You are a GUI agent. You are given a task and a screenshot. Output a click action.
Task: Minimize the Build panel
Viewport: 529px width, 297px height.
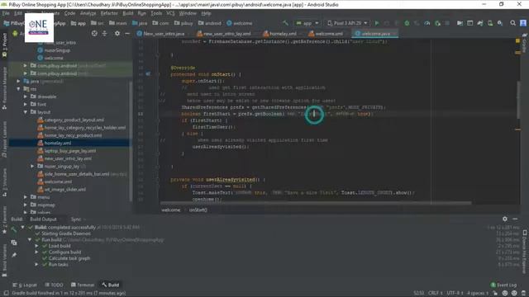click(x=515, y=219)
